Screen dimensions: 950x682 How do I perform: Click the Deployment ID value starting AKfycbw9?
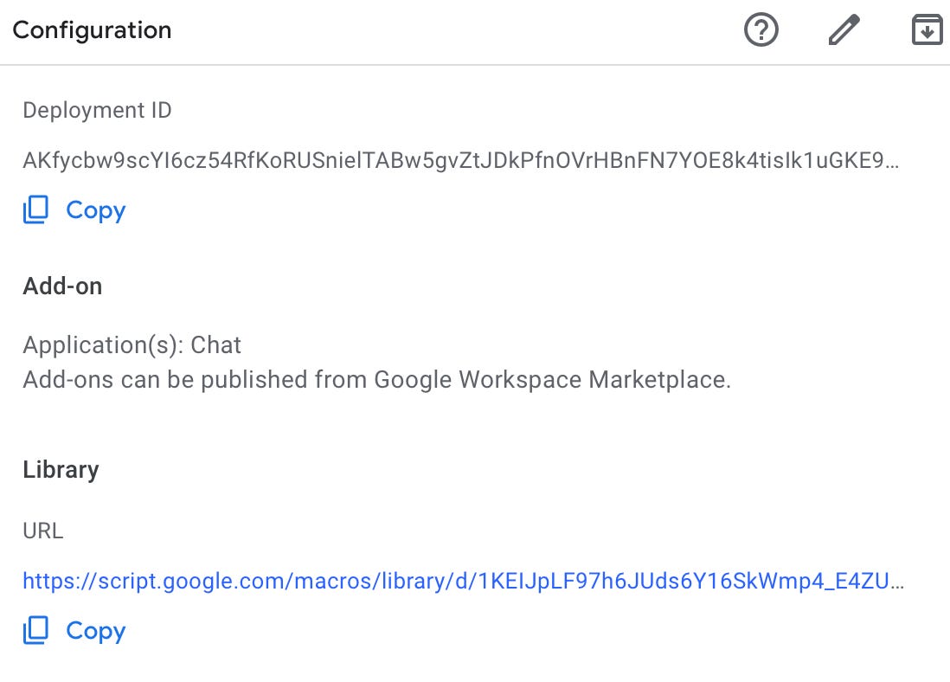pyautogui.click(x=459, y=160)
